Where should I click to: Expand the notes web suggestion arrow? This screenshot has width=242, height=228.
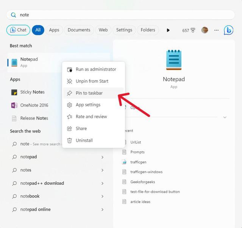[102, 170]
